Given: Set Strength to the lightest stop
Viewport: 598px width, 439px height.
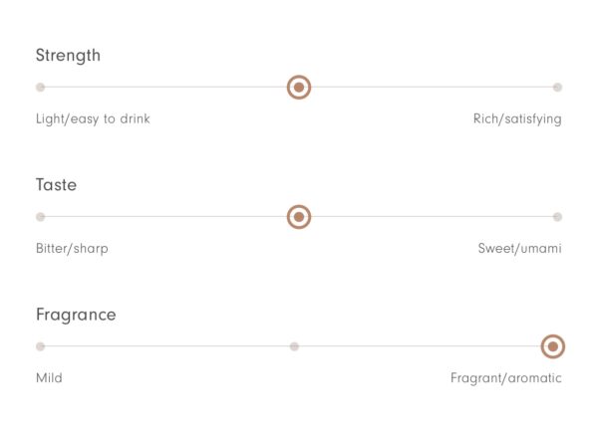Looking at the screenshot, I should click(41, 88).
